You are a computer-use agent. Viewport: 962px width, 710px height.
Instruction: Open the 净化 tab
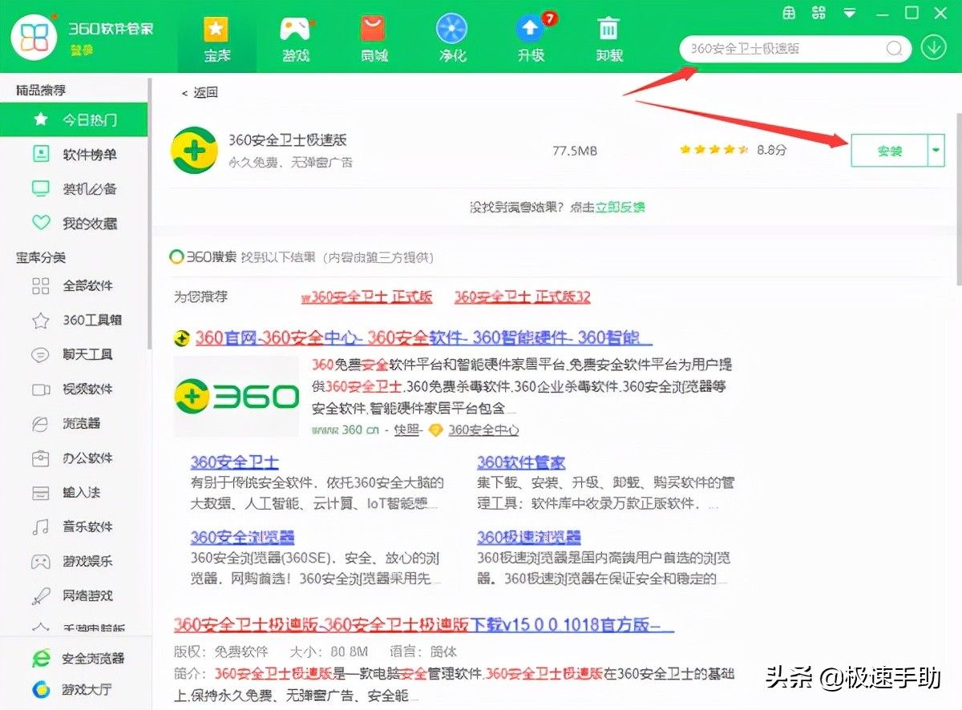click(452, 38)
